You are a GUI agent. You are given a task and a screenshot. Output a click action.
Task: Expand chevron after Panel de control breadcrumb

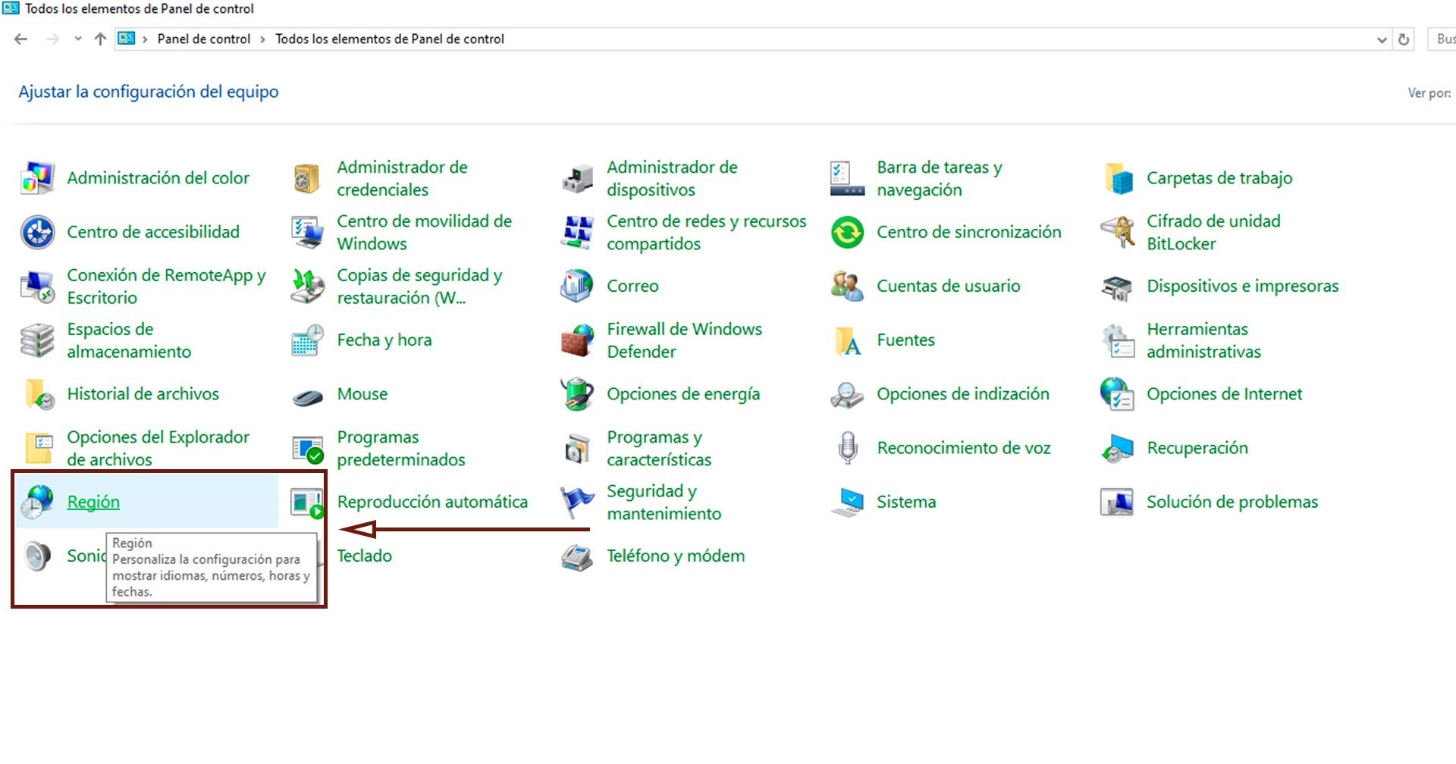click(x=263, y=39)
